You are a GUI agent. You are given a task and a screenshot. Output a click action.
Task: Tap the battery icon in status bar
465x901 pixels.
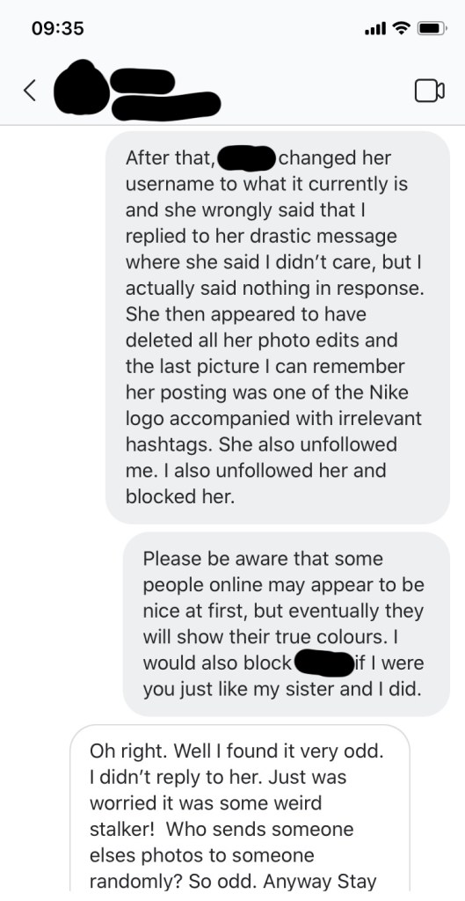431,28
